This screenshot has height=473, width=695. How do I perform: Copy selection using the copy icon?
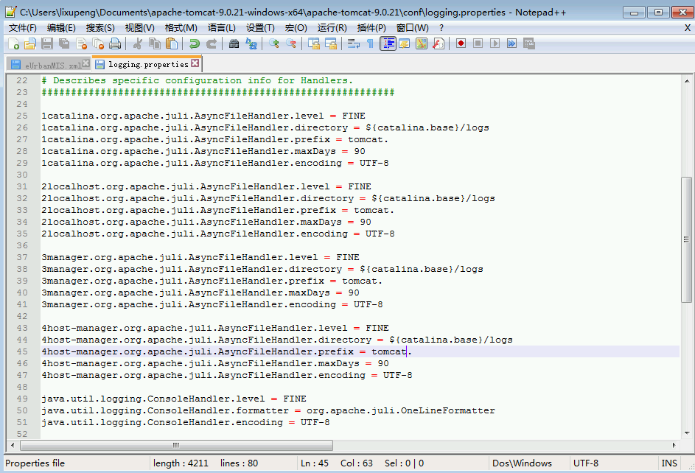[x=155, y=43]
